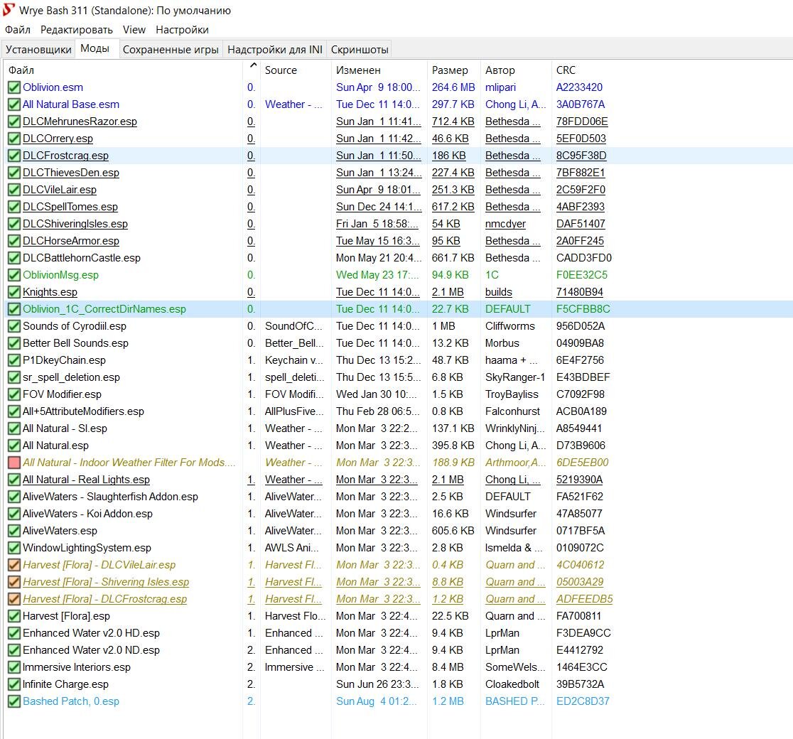Toggle DLCShiveringIsles.esp checkbox
Viewport: 793px width, 739px height.
click(14, 224)
